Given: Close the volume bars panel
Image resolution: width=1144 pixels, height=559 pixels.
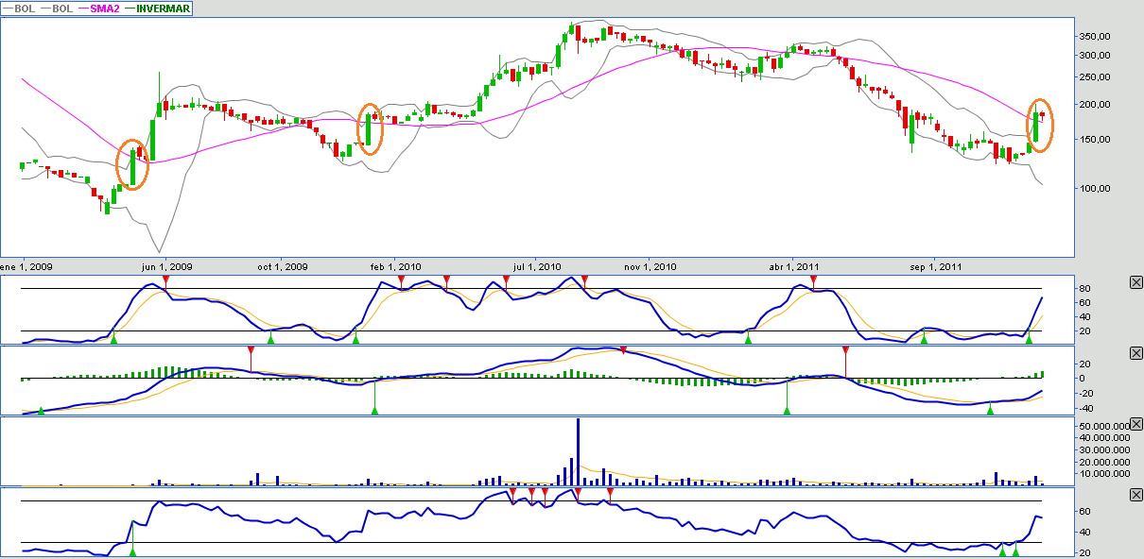Looking at the screenshot, I should [x=1135, y=424].
